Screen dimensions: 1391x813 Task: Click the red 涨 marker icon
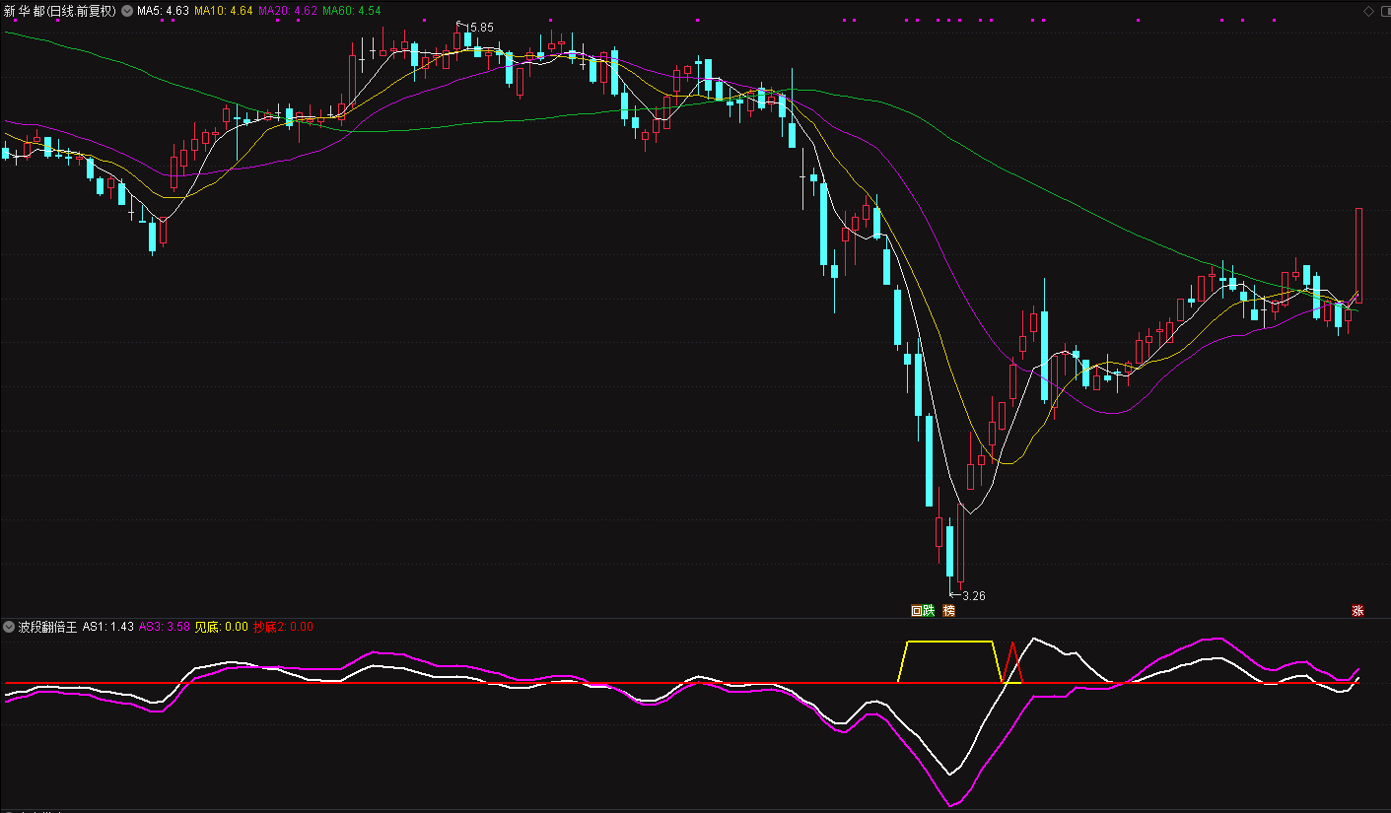(1357, 610)
